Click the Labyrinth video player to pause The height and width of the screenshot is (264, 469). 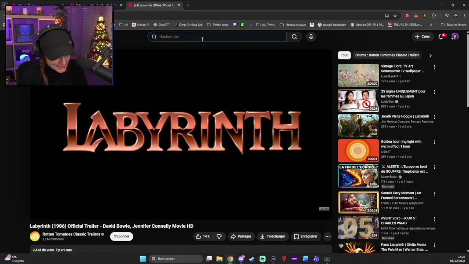coord(181,134)
